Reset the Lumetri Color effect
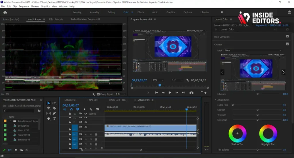 pyautogui.click(x=287, y=30)
